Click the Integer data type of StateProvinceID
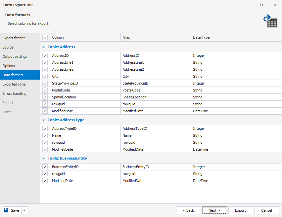The image size is (282, 217). coord(236,83)
